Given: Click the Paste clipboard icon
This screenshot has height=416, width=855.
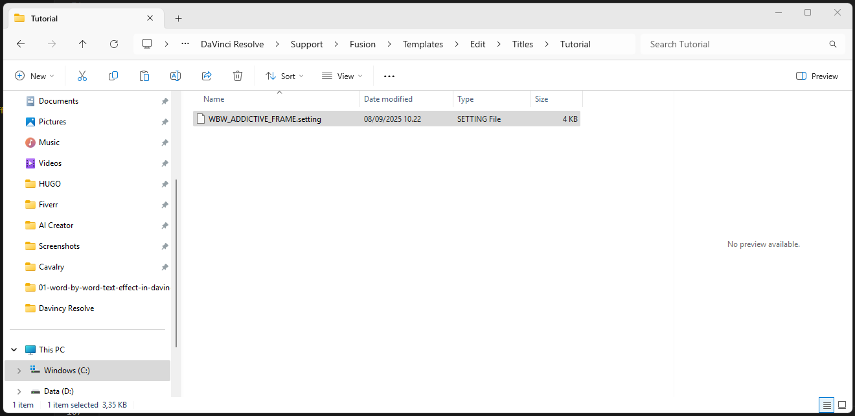Looking at the screenshot, I should click(x=144, y=76).
